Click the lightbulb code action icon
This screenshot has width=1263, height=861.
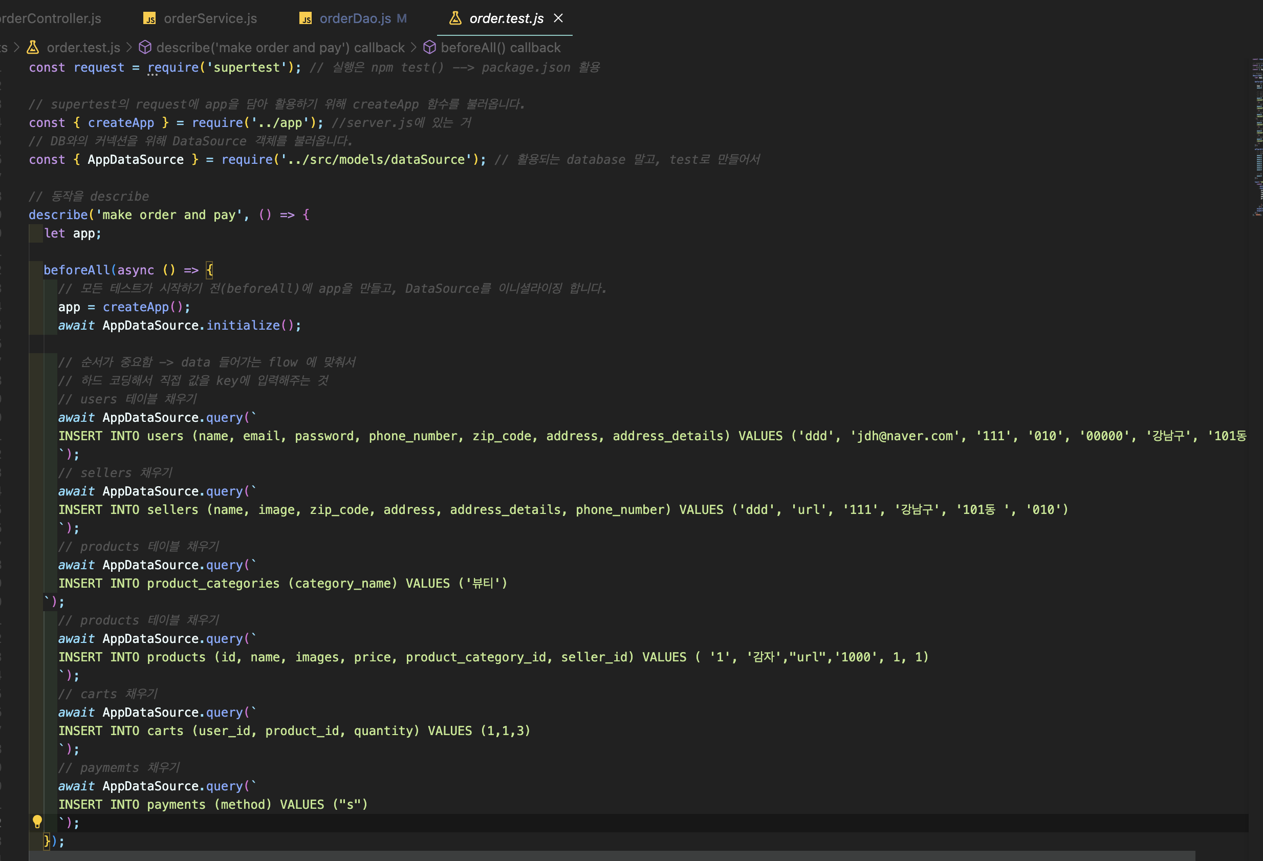point(37,821)
